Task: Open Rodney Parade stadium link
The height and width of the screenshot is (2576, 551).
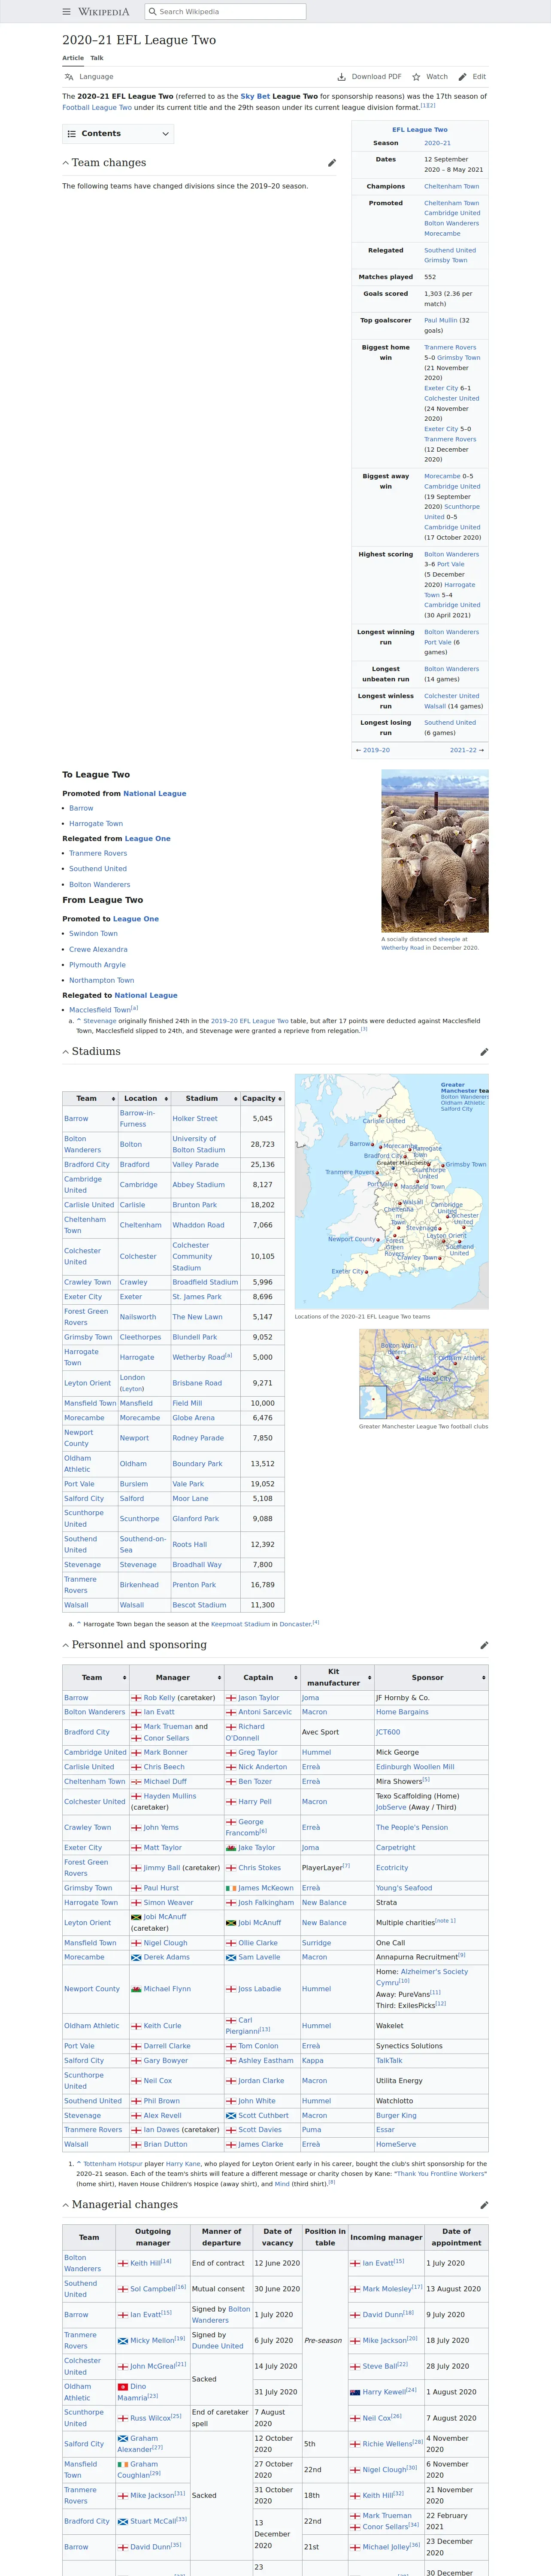Action: click(x=198, y=1438)
